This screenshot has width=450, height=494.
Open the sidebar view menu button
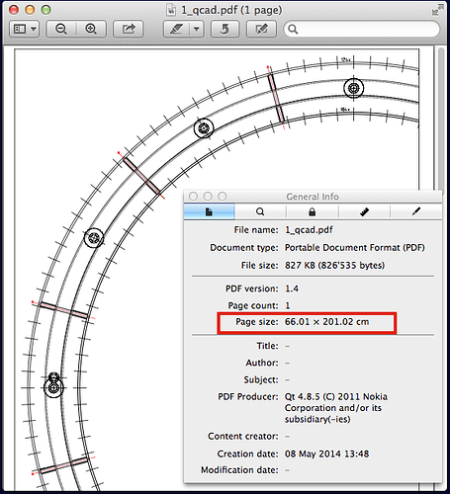24,29
